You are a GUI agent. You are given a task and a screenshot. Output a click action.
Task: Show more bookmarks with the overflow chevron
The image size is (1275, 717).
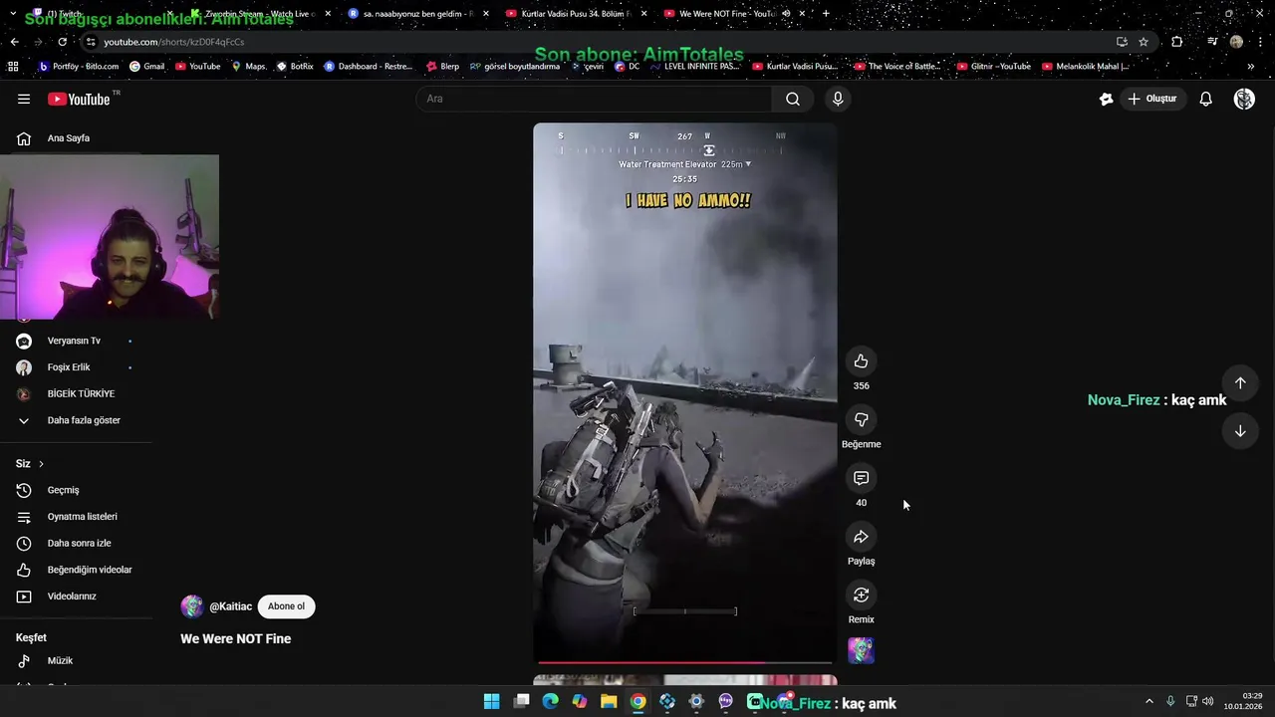coord(1250,67)
